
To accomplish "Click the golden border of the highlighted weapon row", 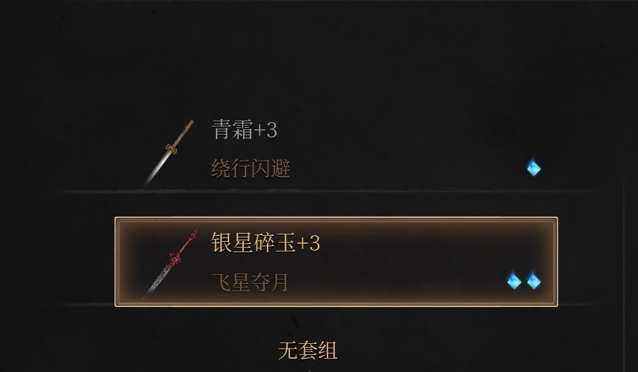I will click(x=336, y=219).
